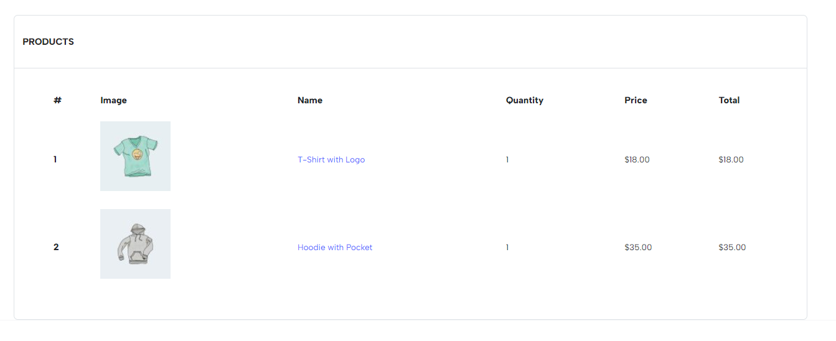Click the PRODUCTS section heading
The width and height of the screenshot is (836, 341).
coord(48,42)
